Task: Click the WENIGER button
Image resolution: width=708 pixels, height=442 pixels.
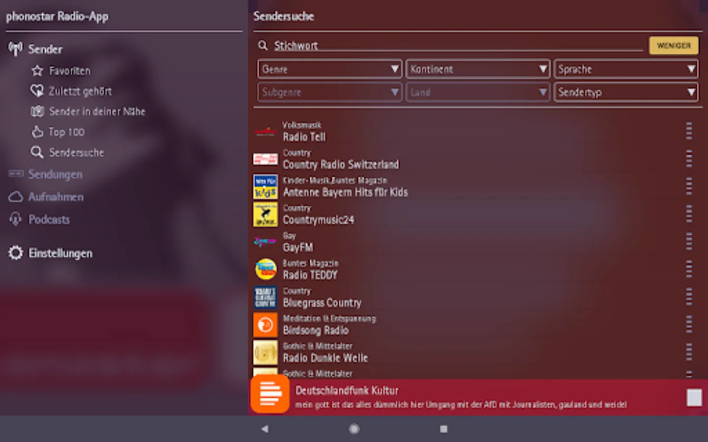Action: pos(674,46)
